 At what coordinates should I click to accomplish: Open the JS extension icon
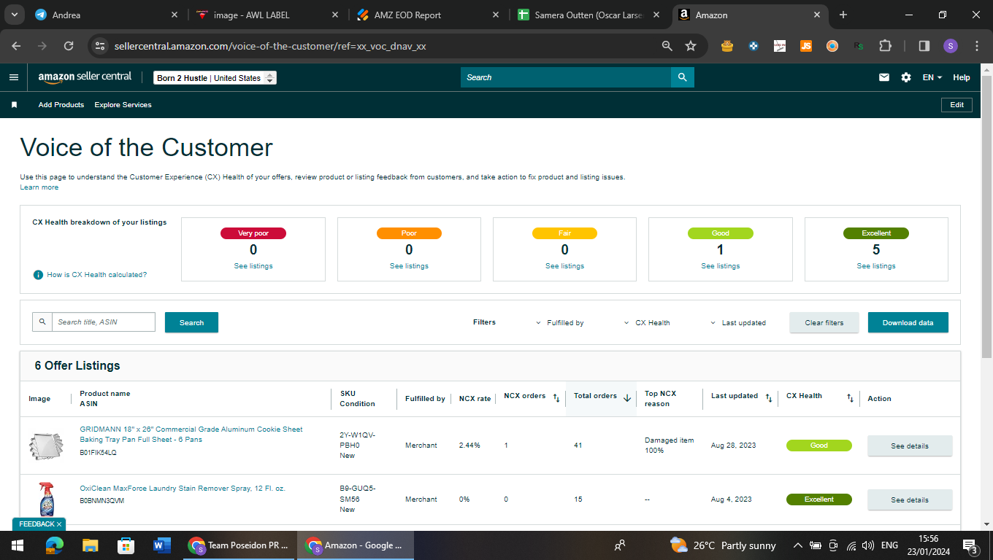(x=806, y=46)
